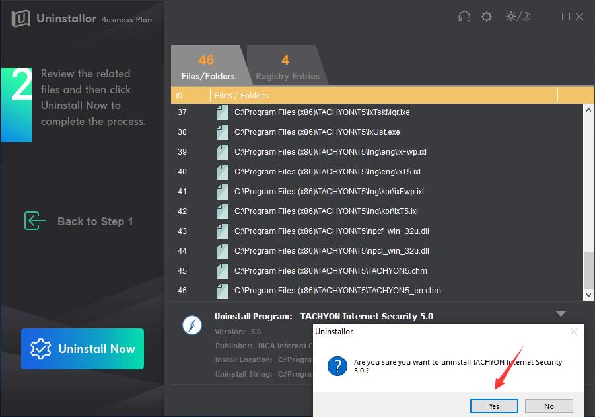Click path text ending in kor\ixFwp.ixl

[x=329, y=192]
